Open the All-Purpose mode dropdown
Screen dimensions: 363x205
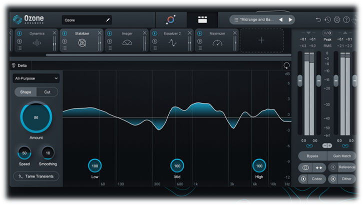tap(36, 78)
